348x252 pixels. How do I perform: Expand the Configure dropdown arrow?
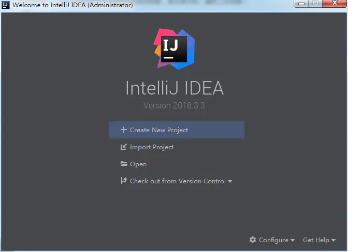293,240
